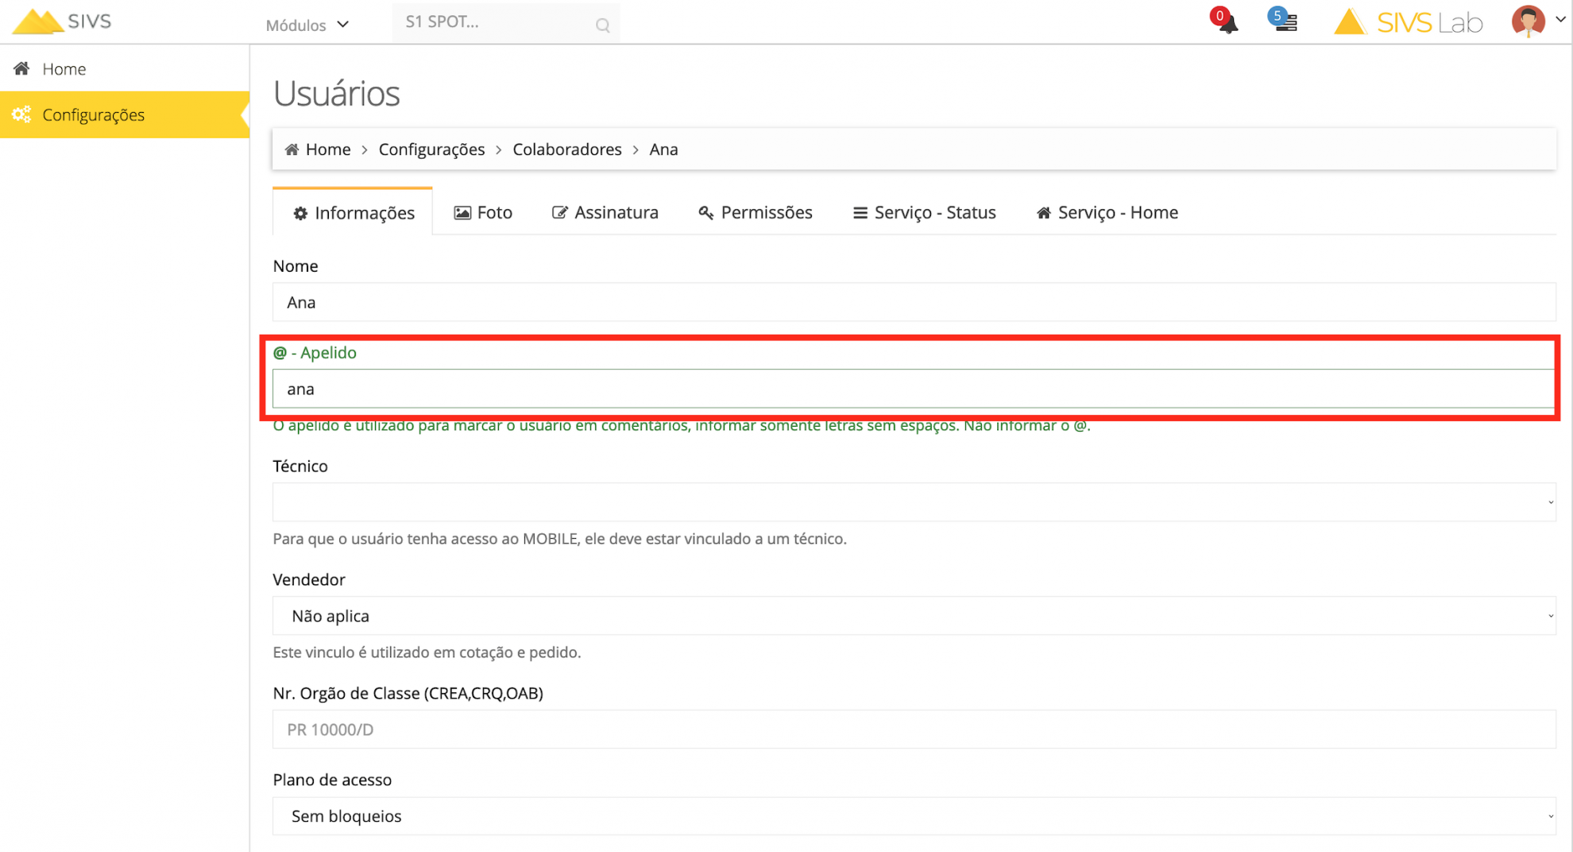The width and height of the screenshot is (1573, 852).
Task: Switch to the Permissões tab
Action: [x=755, y=212]
